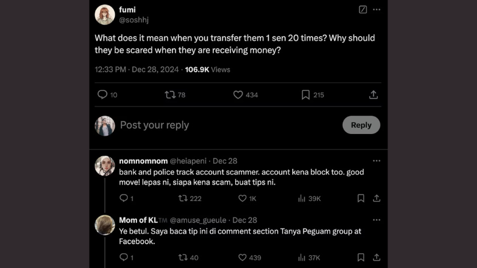Screen dimensions: 477x268
Task: Open fumi's profile avatar
Action: pos(105,15)
